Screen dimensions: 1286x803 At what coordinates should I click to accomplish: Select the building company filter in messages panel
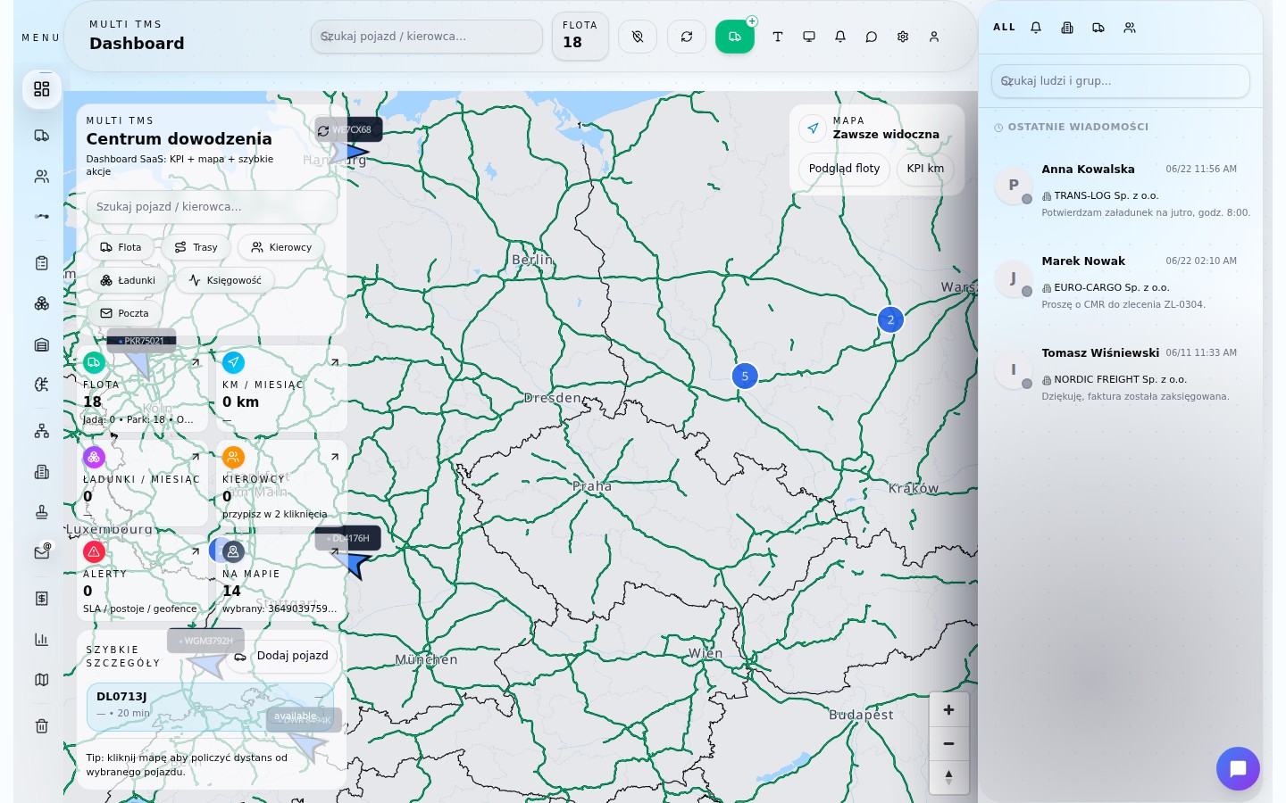(1067, 28)
